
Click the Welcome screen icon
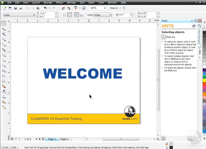(84, 8)
